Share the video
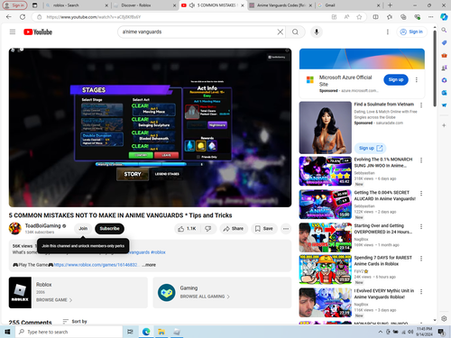The image size is (451, 338). (x=234, y=229)
